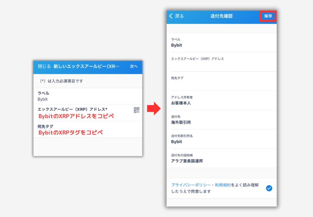Tap the 送付先確認 title
This screenshot has width=313, height=217.
click(221, 16)
